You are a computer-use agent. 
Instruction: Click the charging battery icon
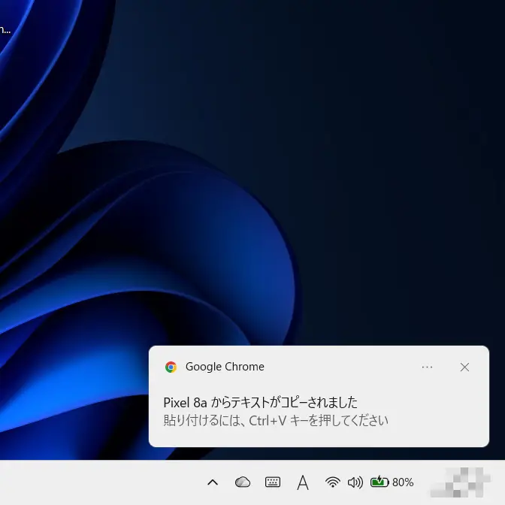click(379, 482)
